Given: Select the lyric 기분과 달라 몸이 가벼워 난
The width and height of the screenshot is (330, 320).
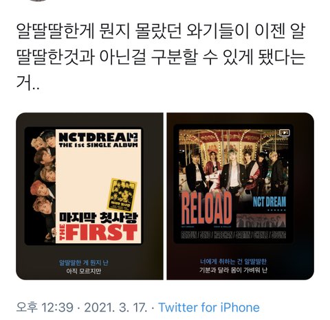Looking at the screenshot, I should (x=233, y=270).
